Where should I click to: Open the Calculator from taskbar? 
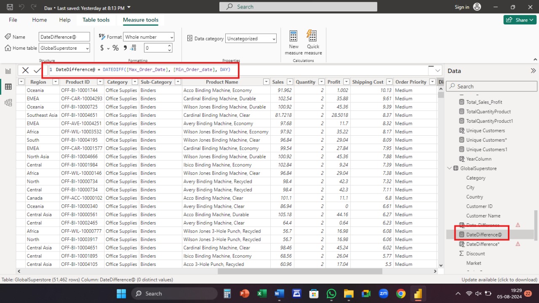point(227,293)
